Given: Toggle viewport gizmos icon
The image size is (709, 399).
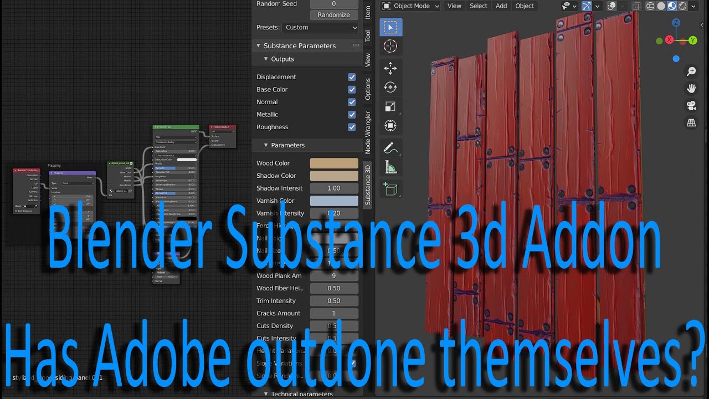Looking at the screenshot, I should click(587, 6).
